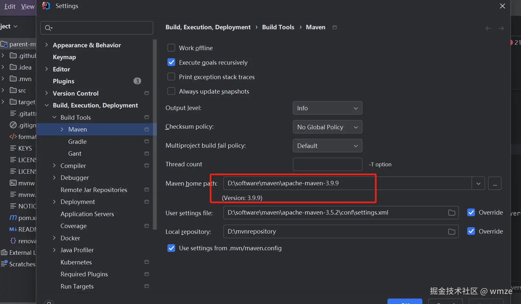Go back with the left navigation arrow
The image size is (521, 304).
(488, 28)
